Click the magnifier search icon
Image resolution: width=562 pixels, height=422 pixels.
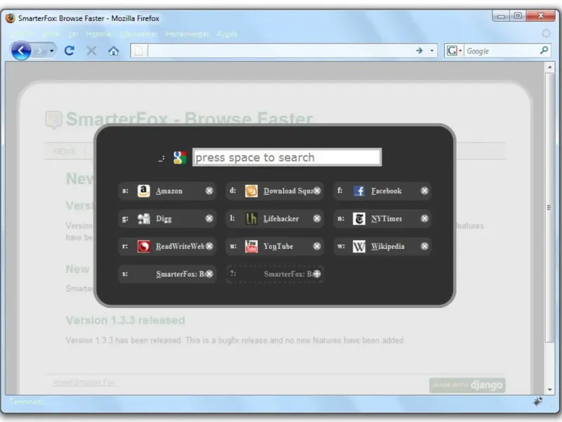click(x=544, y=50)
